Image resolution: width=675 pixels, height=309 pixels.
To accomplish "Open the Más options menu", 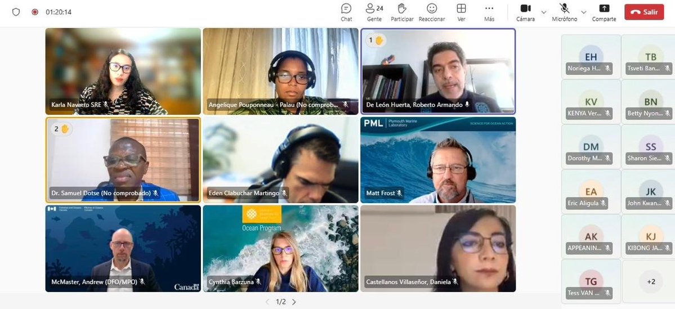I will [x=489, y=12].
